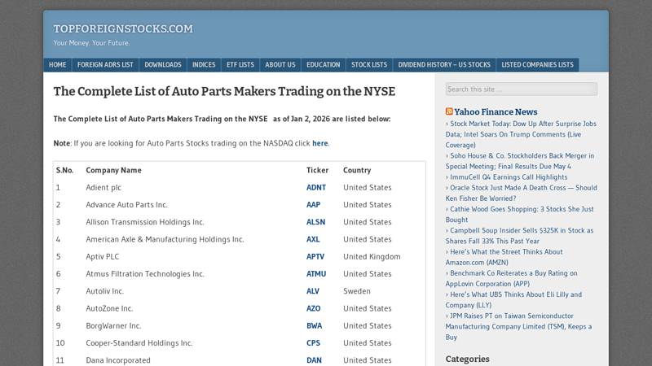The width and height of the screenshot is (652, 366).
Task: Select the 'BorgWarner Inc.' company name cell
Action: [x=113, y=326]
